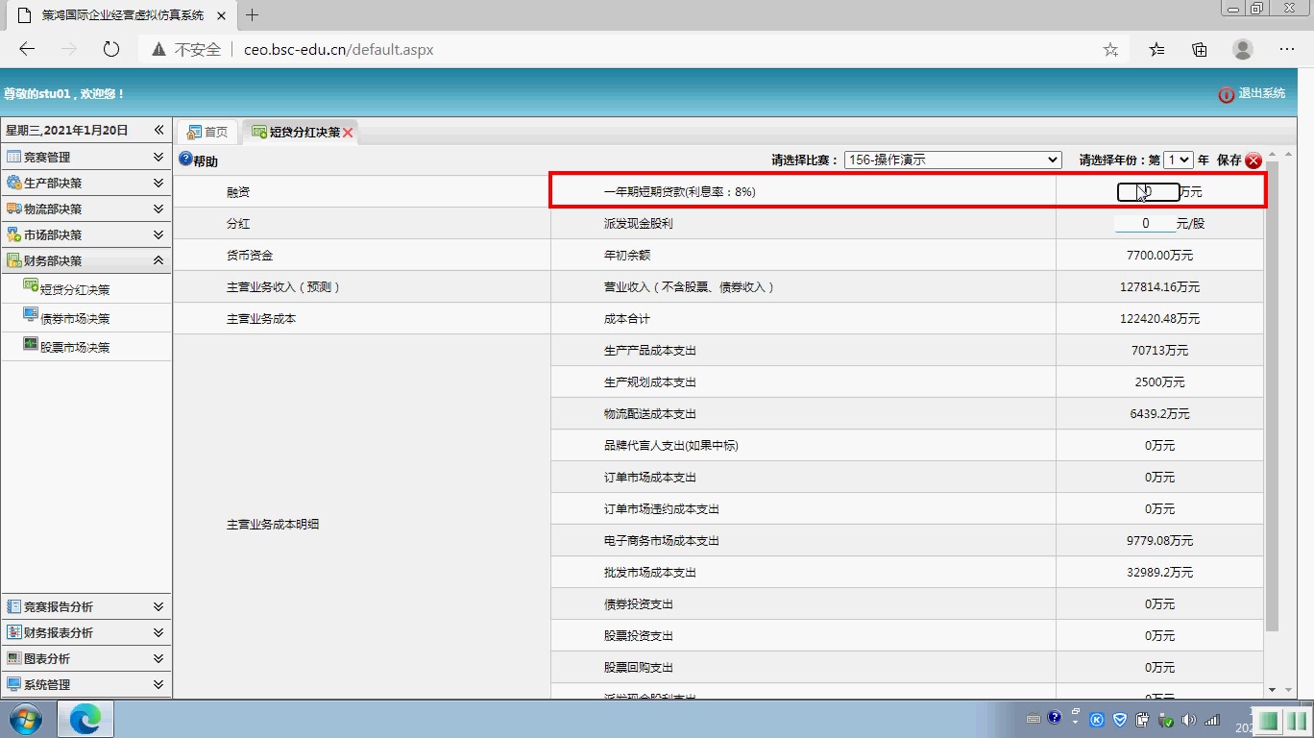Click the Edge icon in the taskbar

(85, 718)
